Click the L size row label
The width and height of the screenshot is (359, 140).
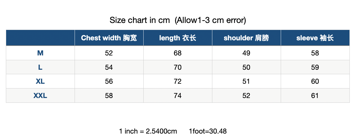pos(40,67)
